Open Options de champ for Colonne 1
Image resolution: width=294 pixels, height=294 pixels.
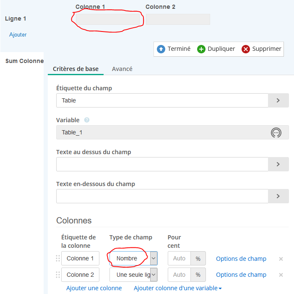(241, 259)
